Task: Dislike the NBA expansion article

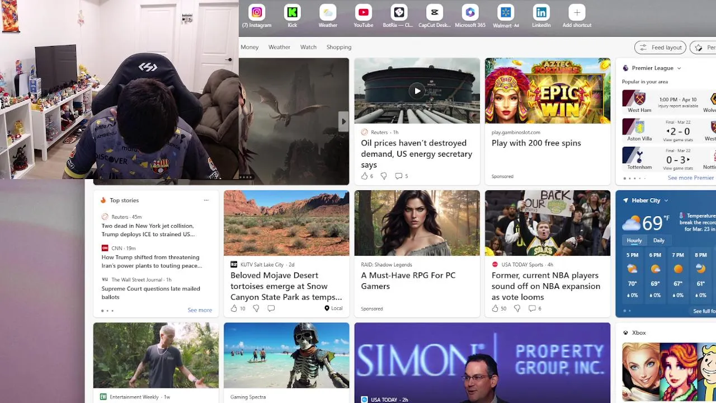Action: click(517, 308)
